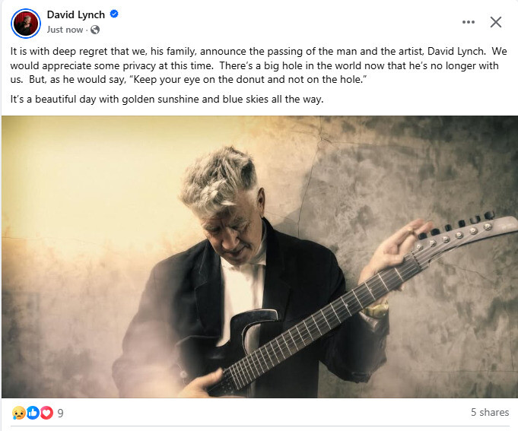This screenshot has height=431, width=518.
Task: View the list of 5 shares
Action: pos(490,413)
